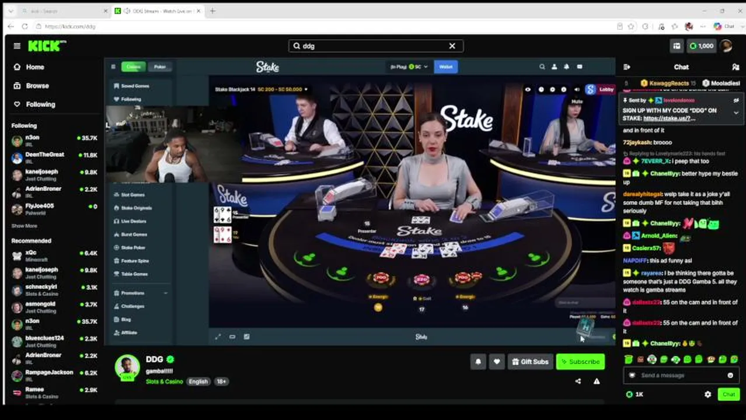Open Browse in the sidebar
This screenshot has height=420, width=746.
(x=32, y=86)
